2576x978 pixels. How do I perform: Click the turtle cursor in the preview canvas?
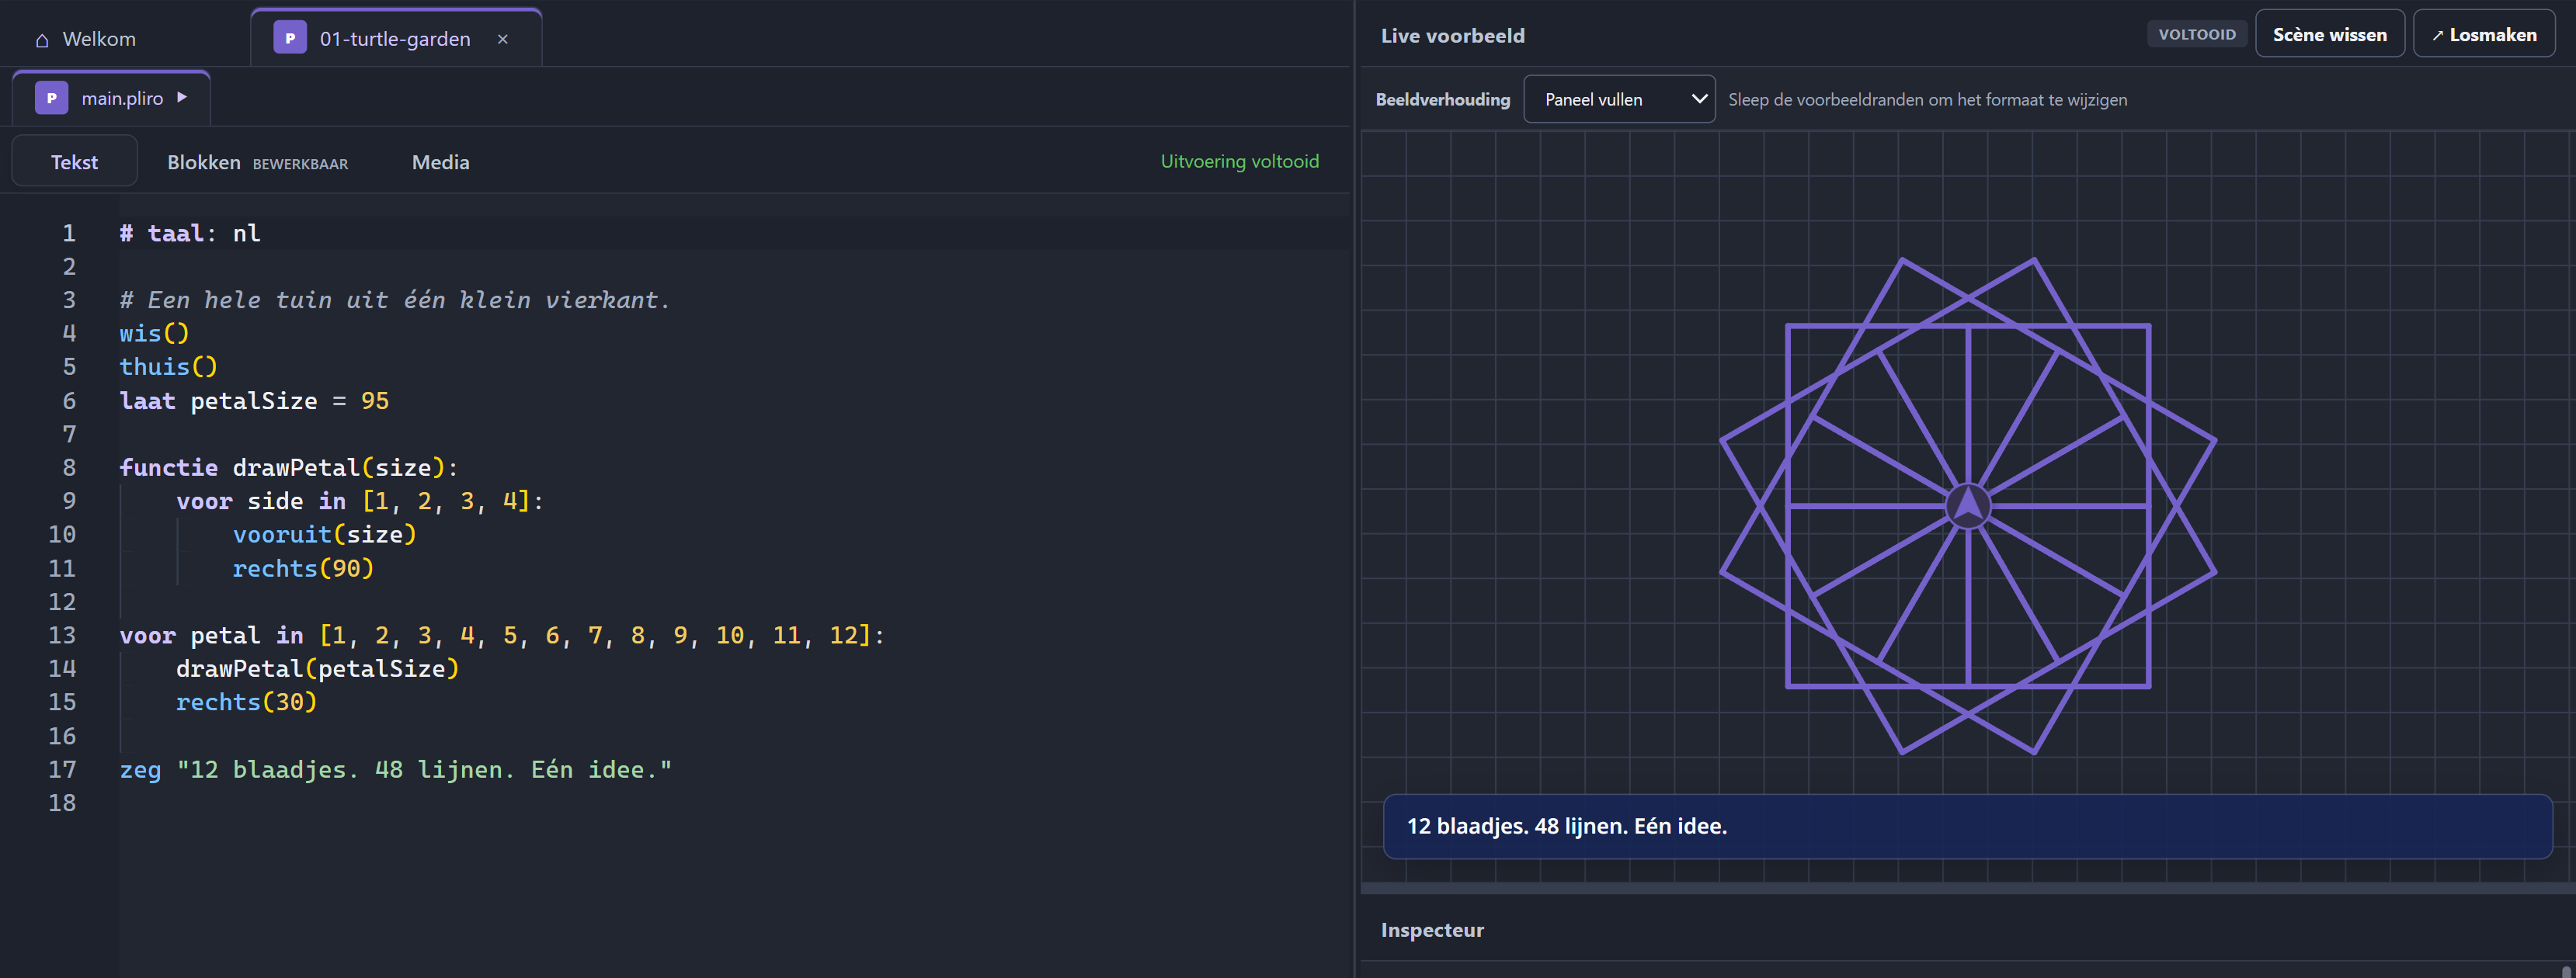(1968, 505)
